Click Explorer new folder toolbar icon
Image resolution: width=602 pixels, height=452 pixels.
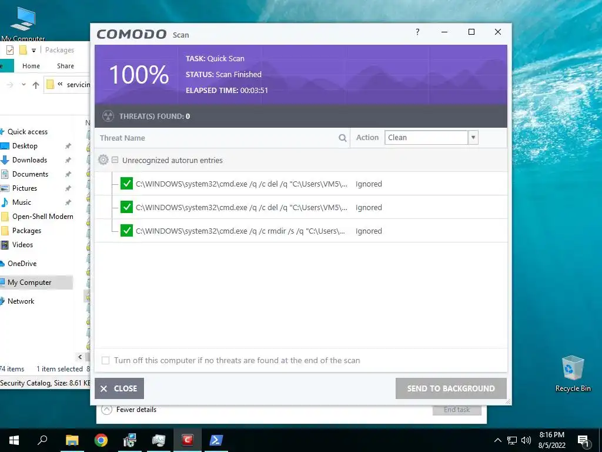pyautogui.click(x=23, y=50)
